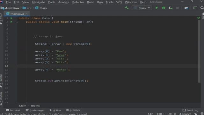Open Project Structure folder icon
Screen dimensions: 204x115
click(186, 8)
